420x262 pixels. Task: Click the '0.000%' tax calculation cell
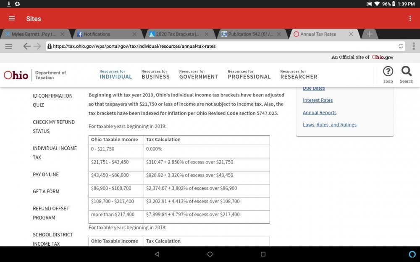click(x=207, y=151)
